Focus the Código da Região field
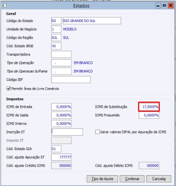Image resolution: width=176 pixels, height=186 pixels. [x=56, y=38]
